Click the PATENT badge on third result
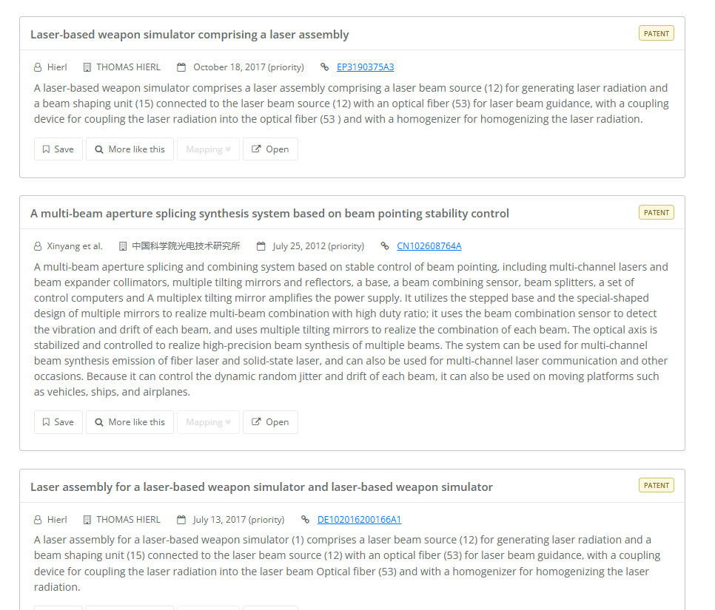 657,485
